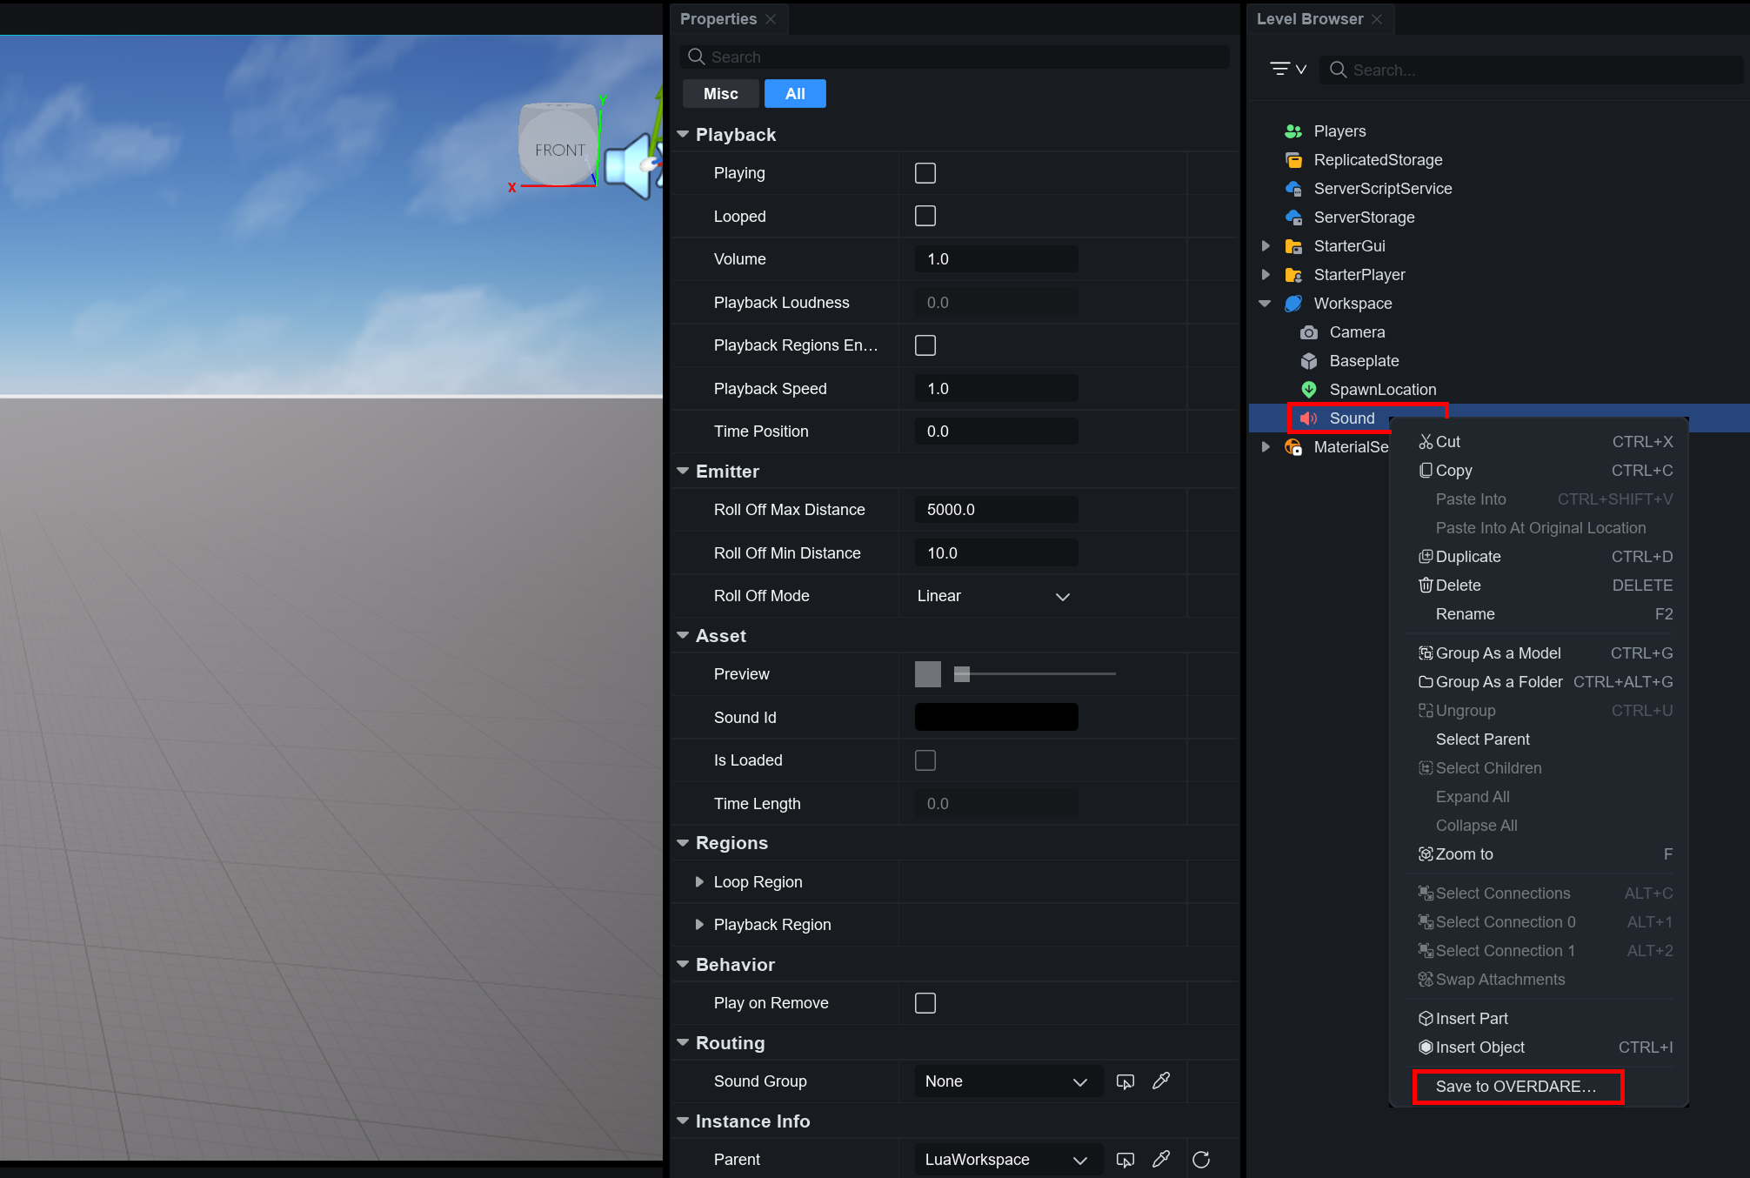
Task: Expand the StarterGui tree node
Action: [x=1266, y=246]
